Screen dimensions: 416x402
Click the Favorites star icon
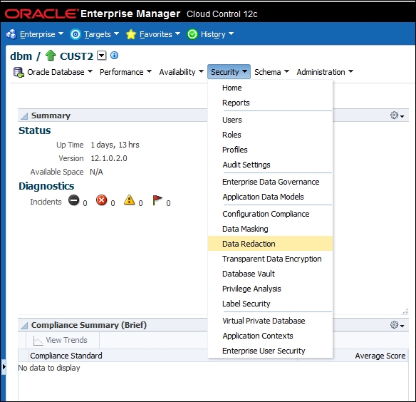coord(131,34)
